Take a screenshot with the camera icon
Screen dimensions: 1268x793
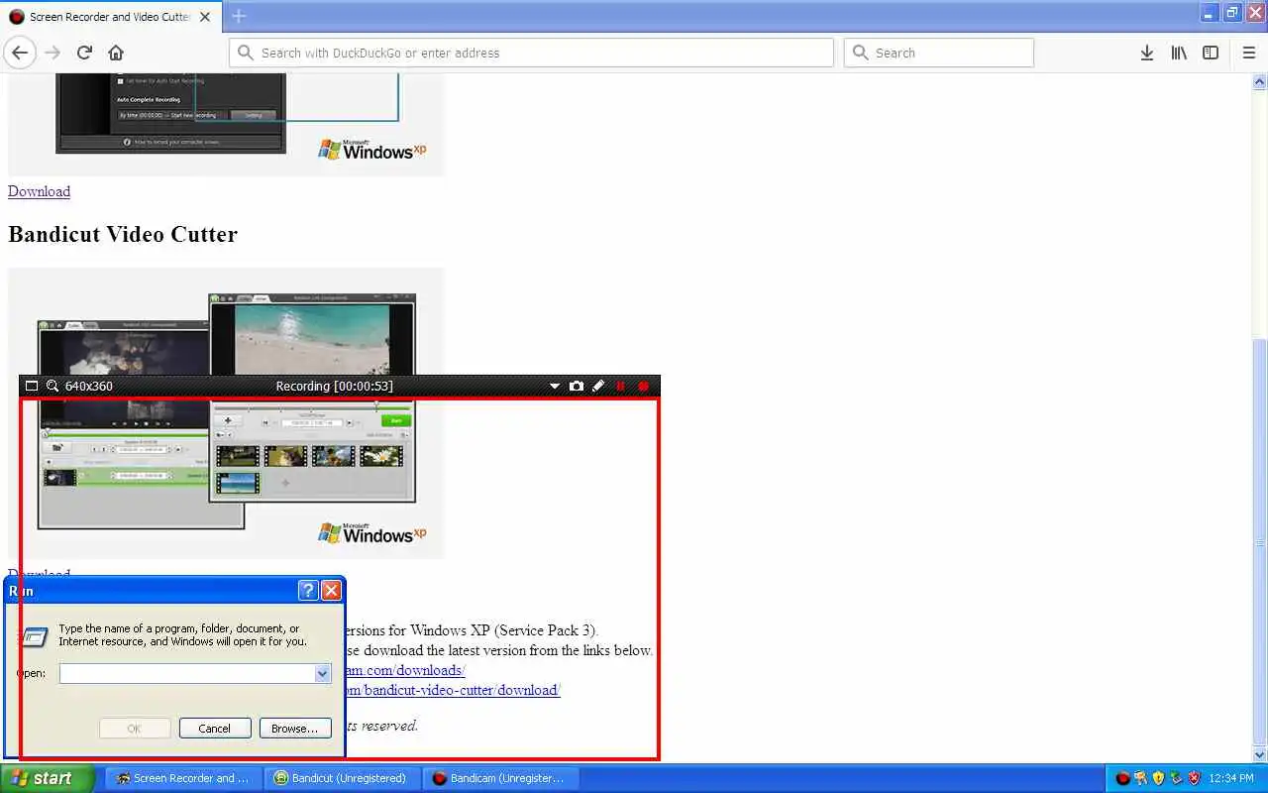click(x=577, y=387)
